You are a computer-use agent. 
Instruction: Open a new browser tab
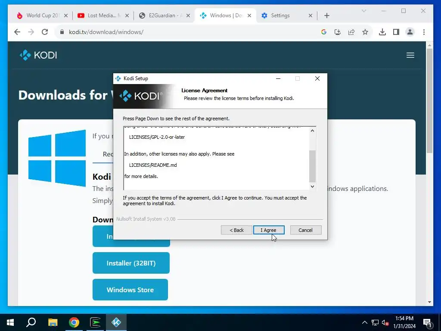[326, 16]
